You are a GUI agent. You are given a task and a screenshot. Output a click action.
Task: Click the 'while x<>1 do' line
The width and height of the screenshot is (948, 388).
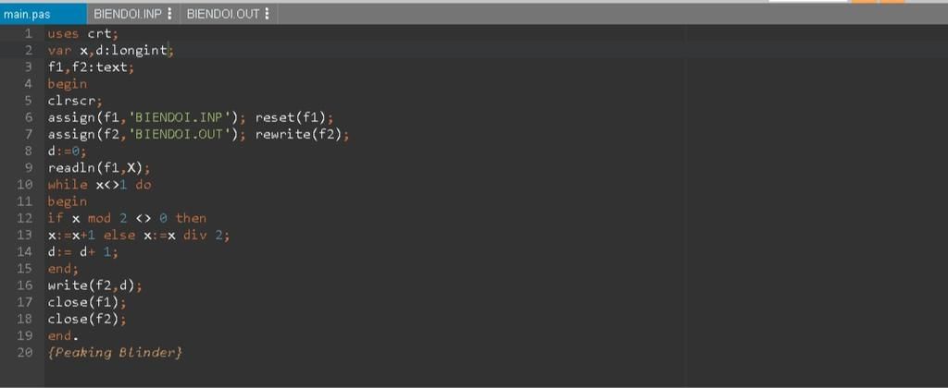pyautogui.click(x=100, y=185)
